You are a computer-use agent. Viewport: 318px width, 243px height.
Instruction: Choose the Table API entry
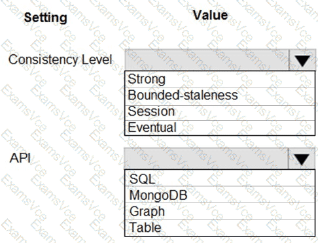pyautogui.click(x=220, y=228)
